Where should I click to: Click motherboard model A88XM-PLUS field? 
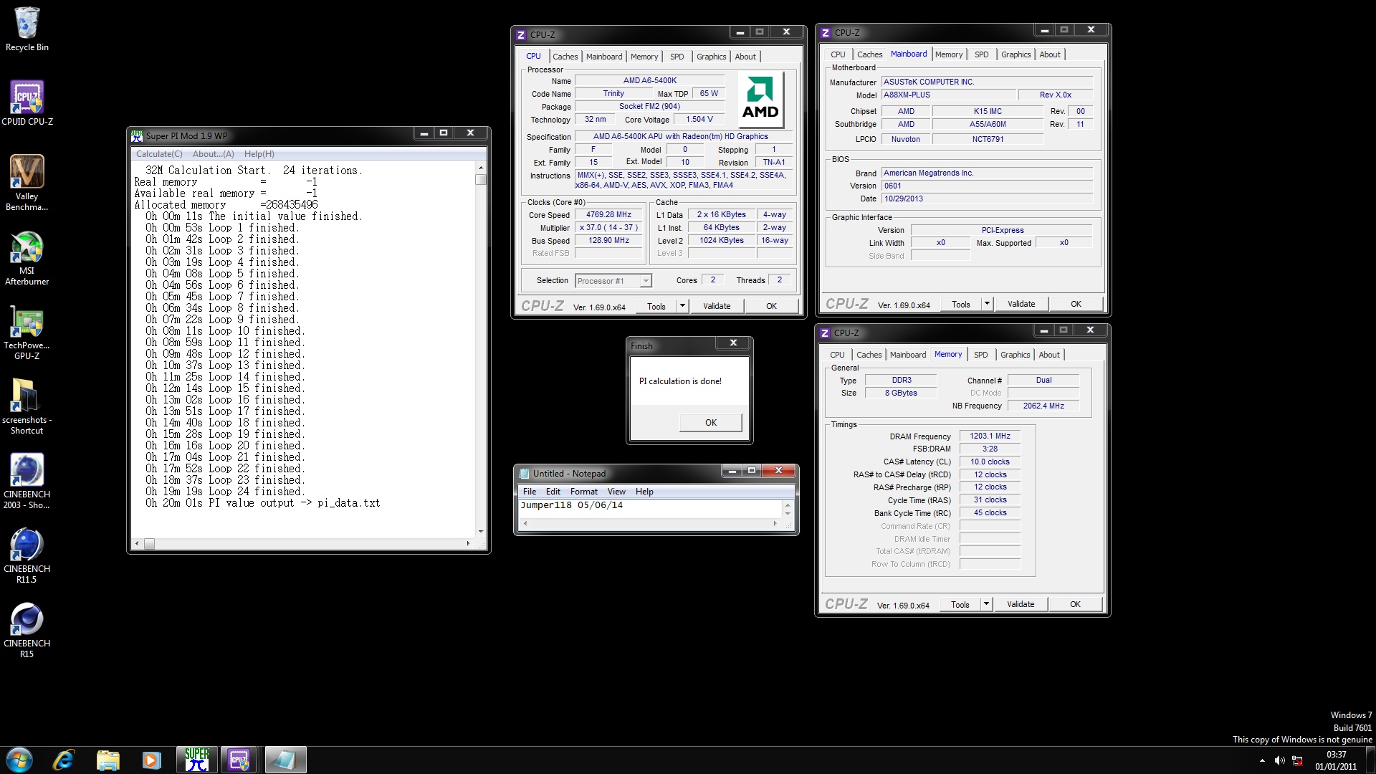(949, 95)
